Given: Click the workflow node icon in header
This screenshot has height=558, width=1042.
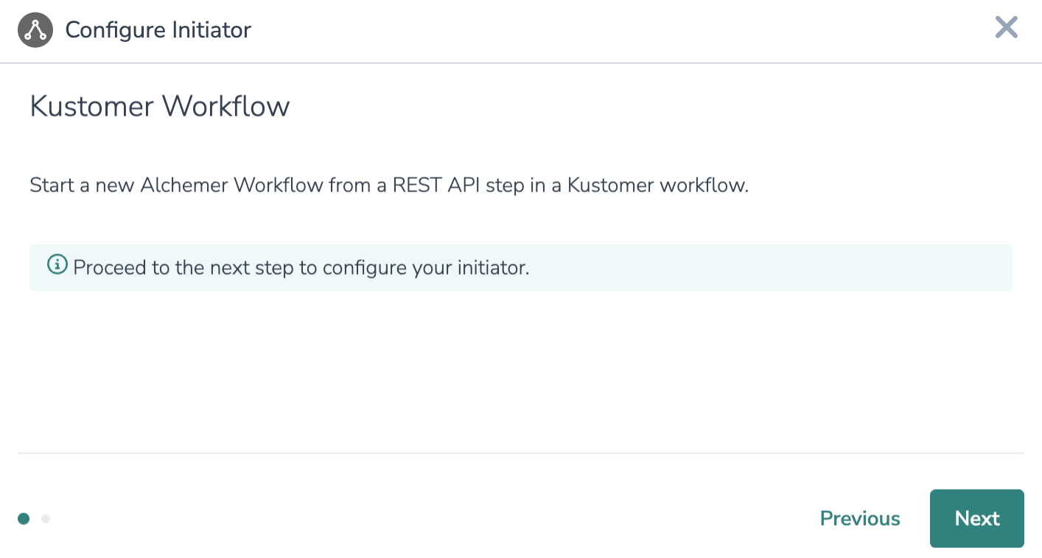Looking at the screenshot, I should coord(35,30).
